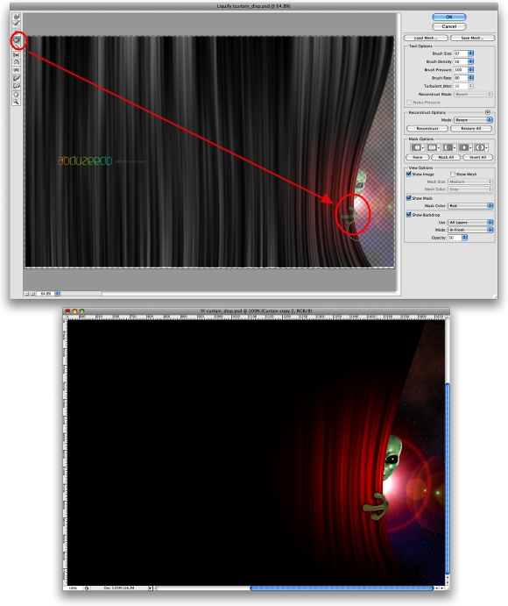Click the Add to Selection mask icon

click(433, 147)
